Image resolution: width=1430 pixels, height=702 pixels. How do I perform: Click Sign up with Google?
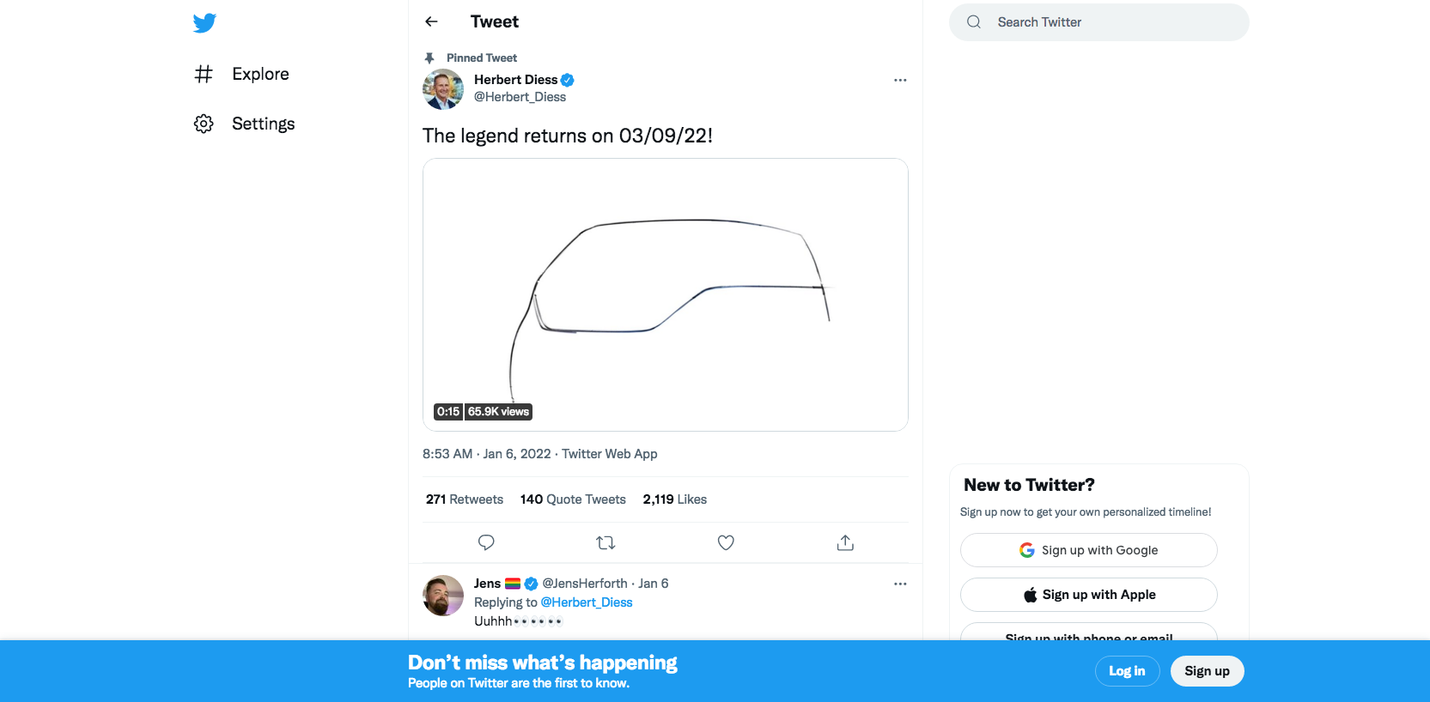(1088, 550)
